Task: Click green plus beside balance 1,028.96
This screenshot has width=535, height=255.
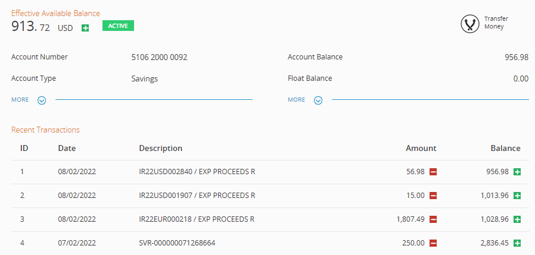Action: [517, 219]
